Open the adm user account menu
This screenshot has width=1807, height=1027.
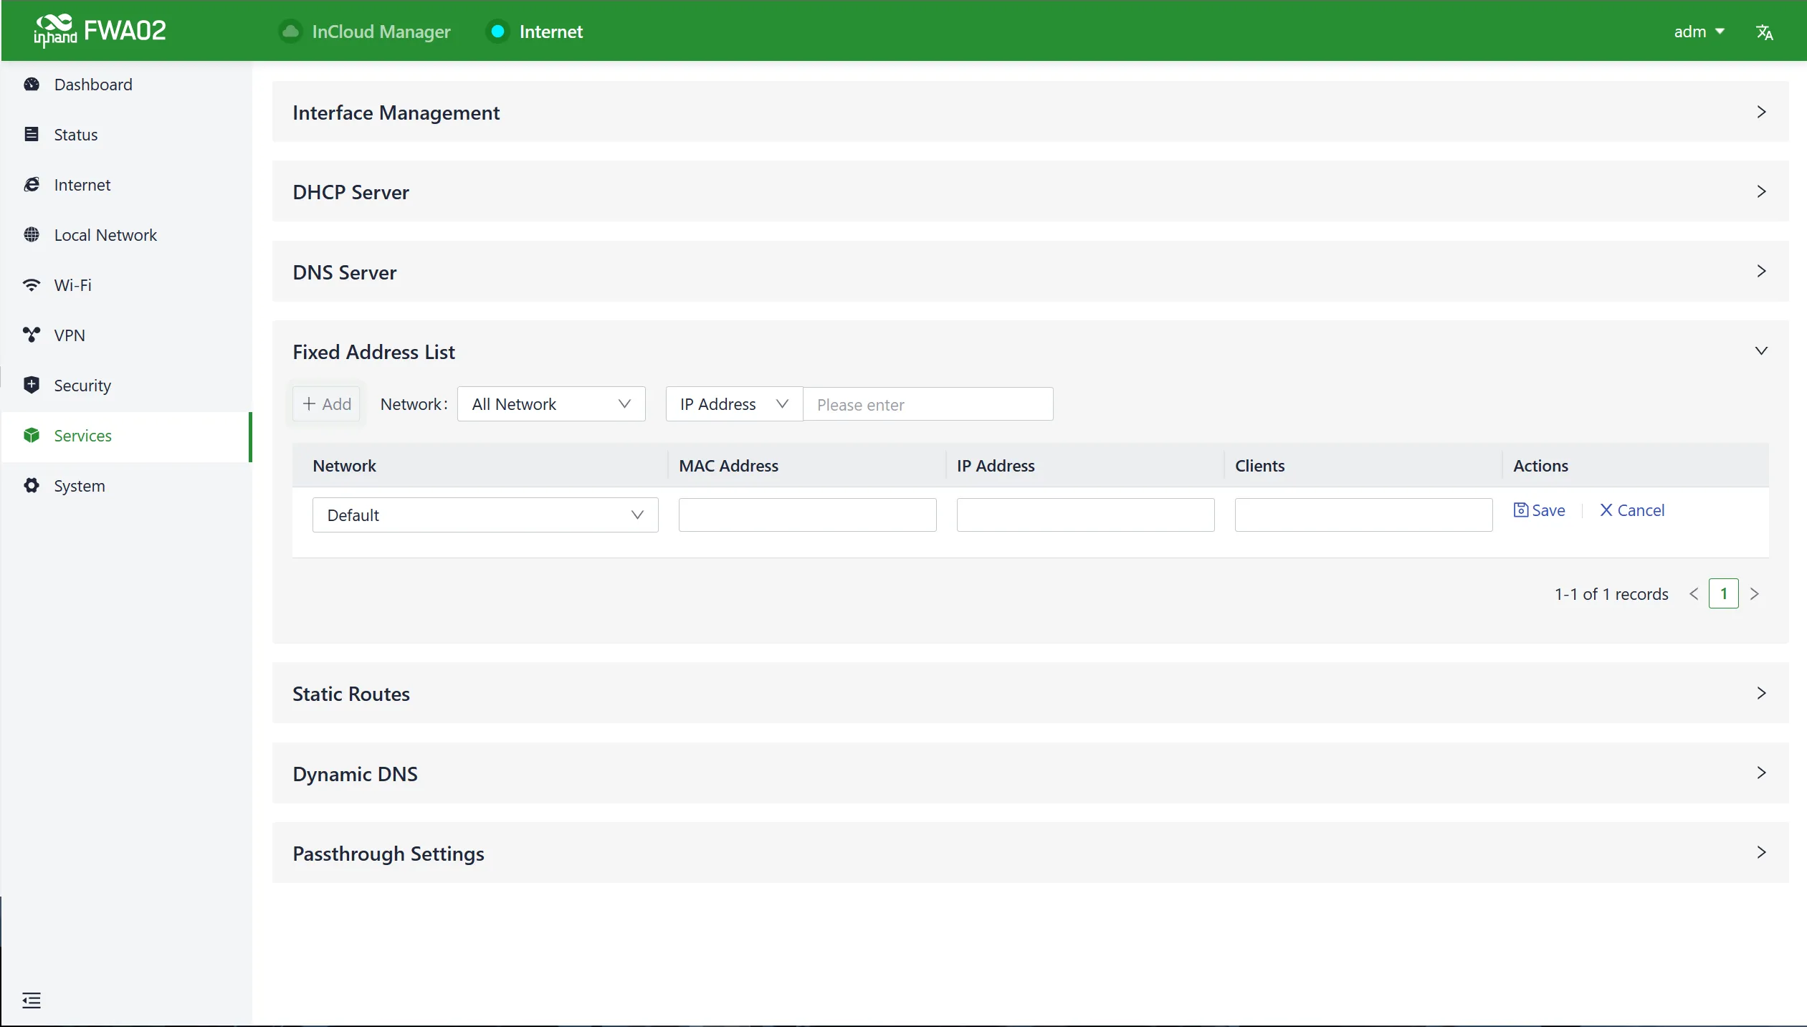click(x=1699, y=32)
